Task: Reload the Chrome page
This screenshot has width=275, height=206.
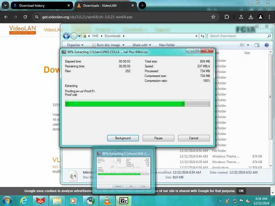Action: point(25,17)
